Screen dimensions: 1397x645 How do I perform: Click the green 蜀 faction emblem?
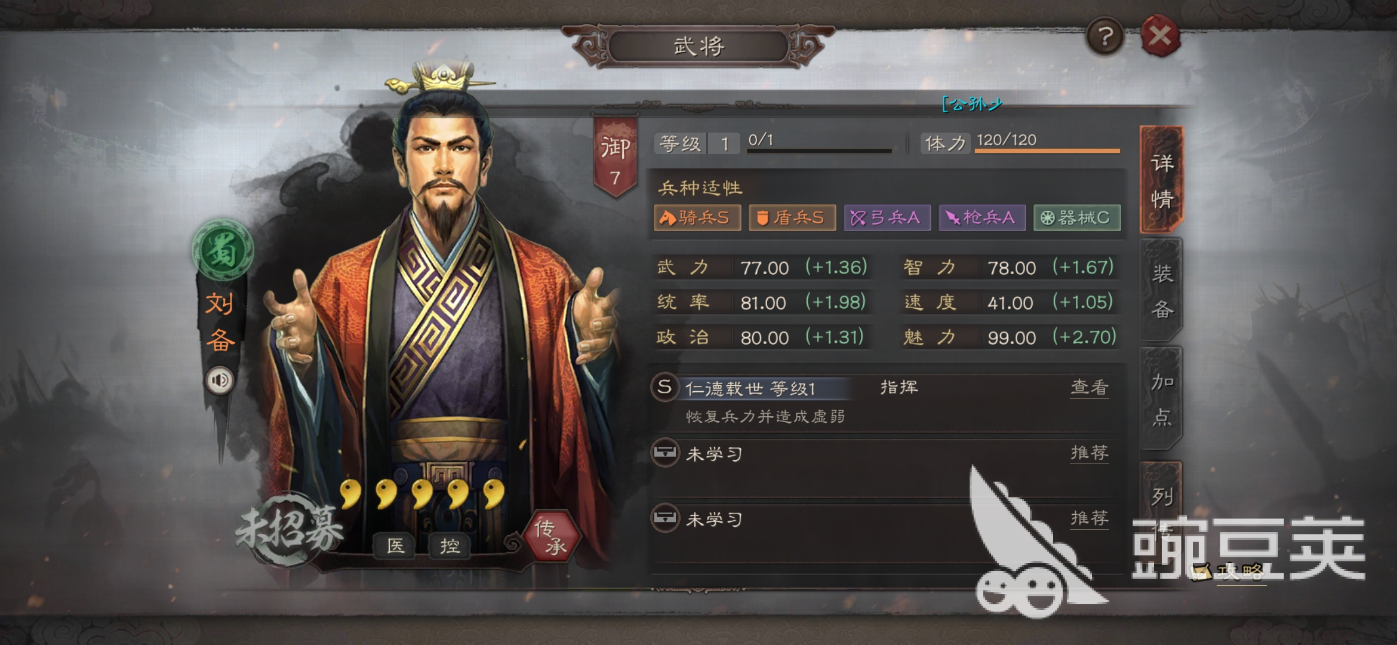(222, 250)
